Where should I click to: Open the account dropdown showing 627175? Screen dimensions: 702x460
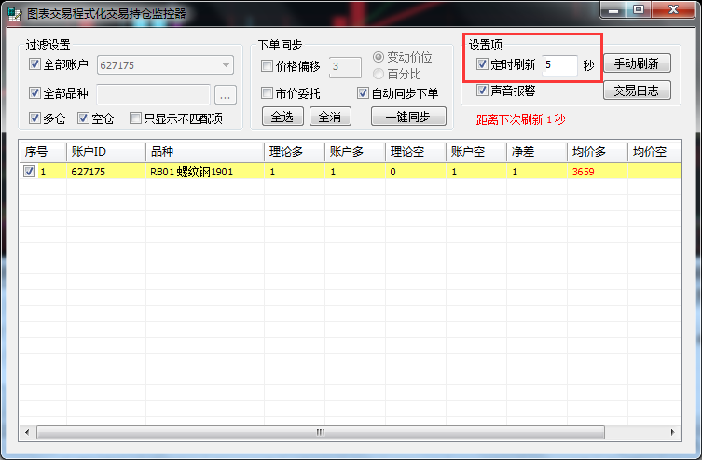pos(165,65)
